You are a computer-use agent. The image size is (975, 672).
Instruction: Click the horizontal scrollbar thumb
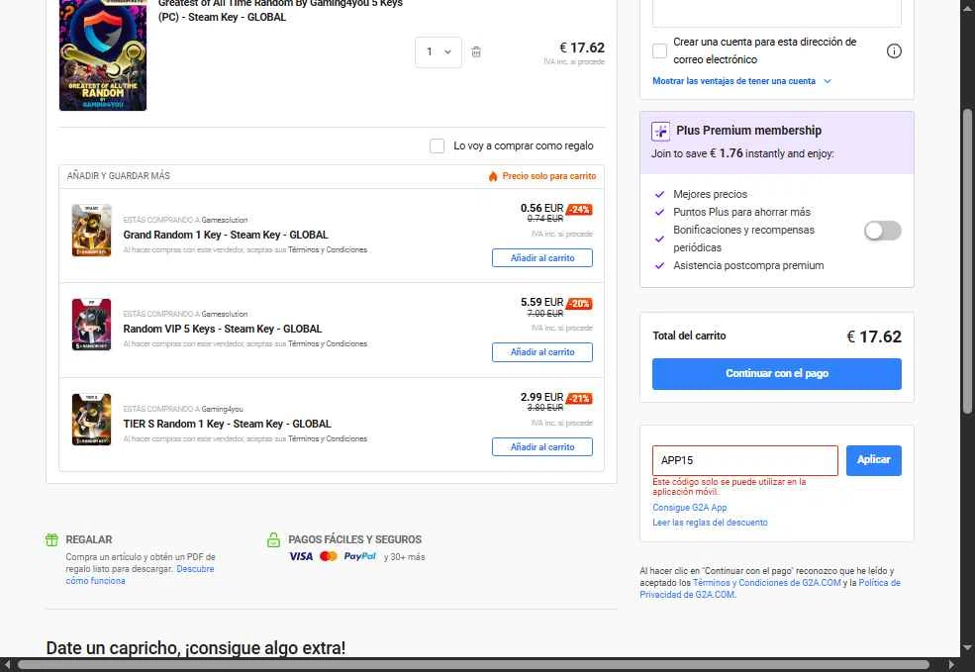point(474,665)
